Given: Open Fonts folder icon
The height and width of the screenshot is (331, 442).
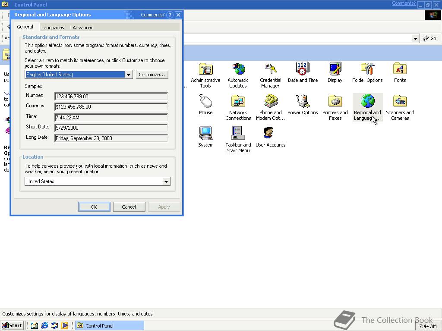Looking at the screenshot, I should tap(400, 69).
